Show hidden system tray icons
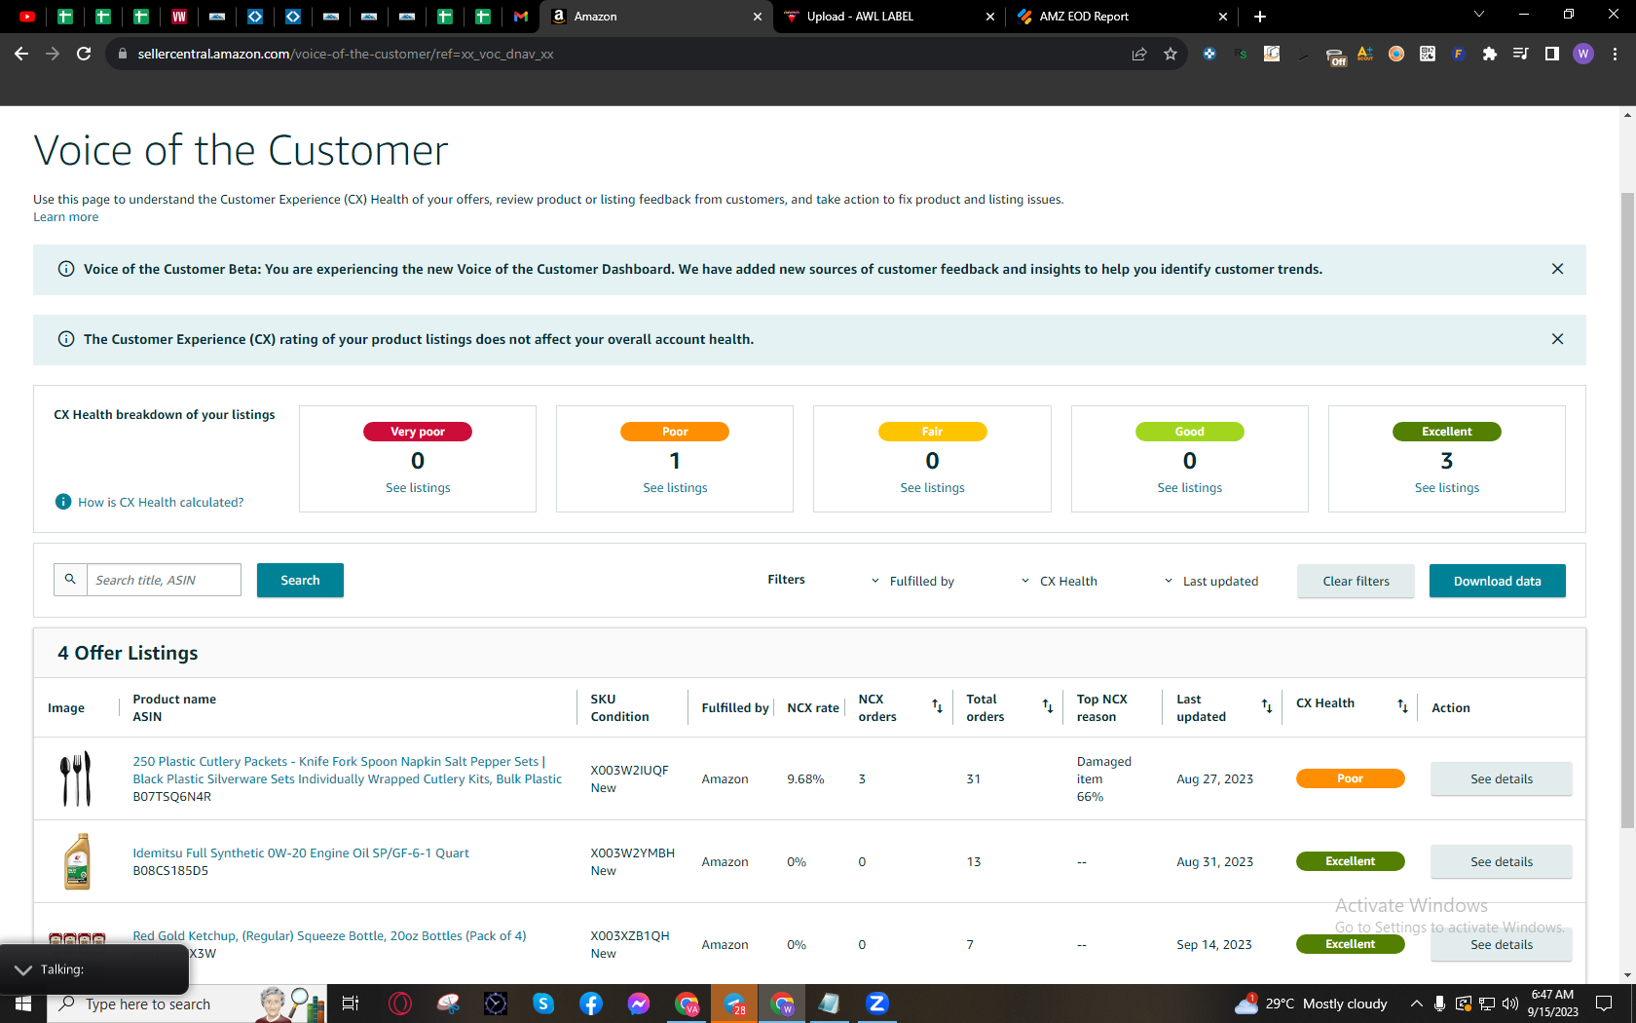Viewport: 1636px width, 1023px height. [1417, 1004]
